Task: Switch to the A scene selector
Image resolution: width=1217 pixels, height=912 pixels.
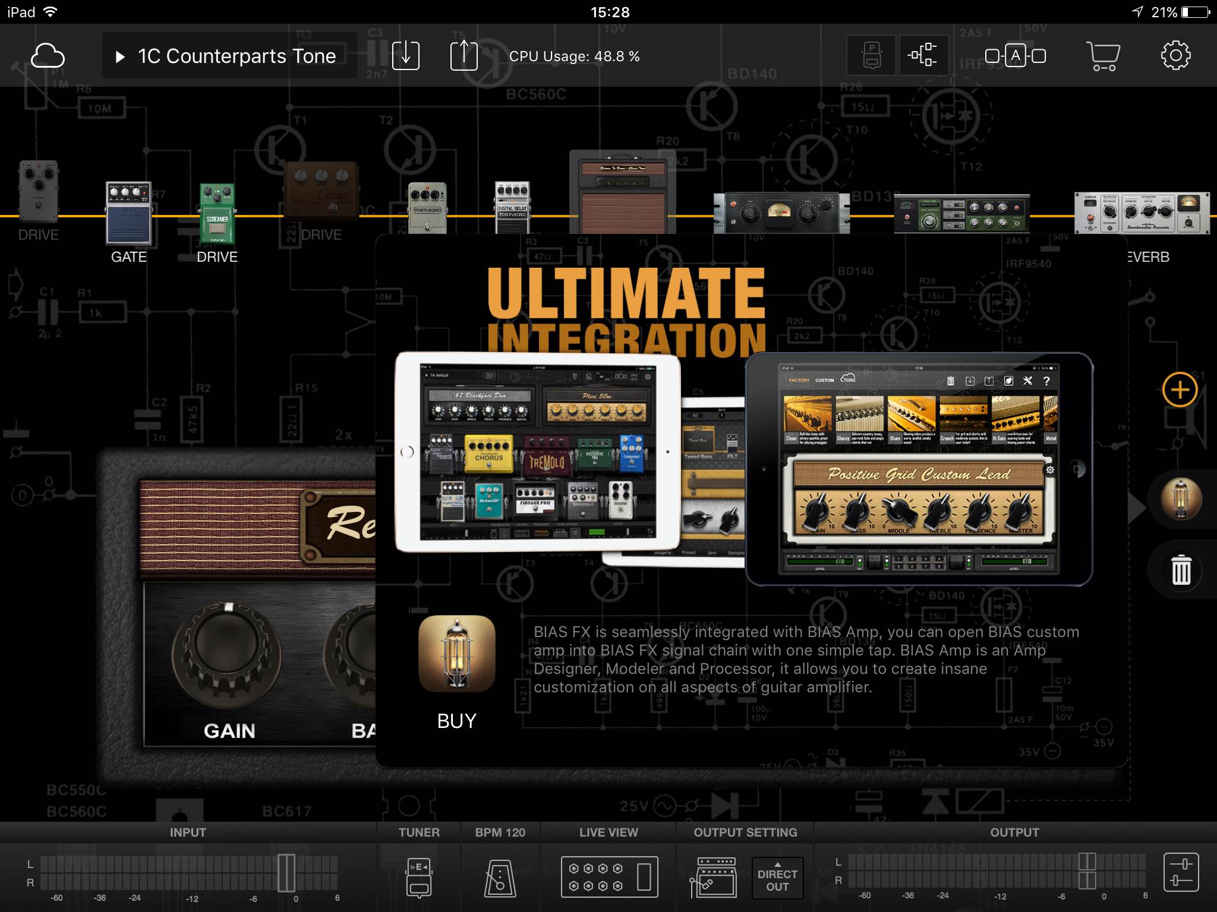Action: point(1016,56)
